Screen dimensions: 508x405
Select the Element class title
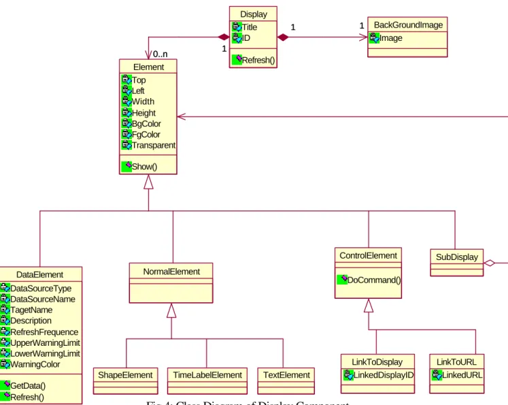[148, 67]
